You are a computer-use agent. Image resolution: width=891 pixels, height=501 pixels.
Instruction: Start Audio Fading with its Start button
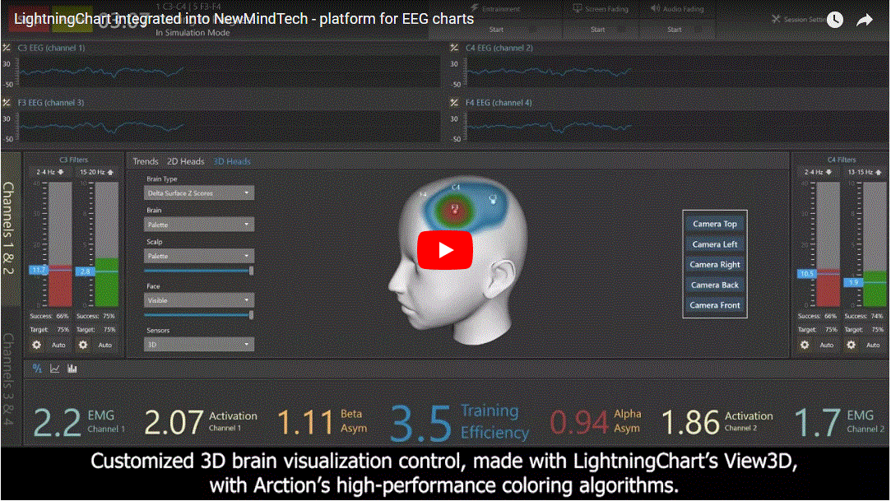pyautogui.click(x=675, y=30)
